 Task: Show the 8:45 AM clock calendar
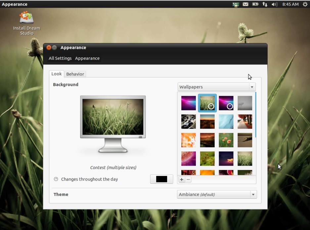[x=290, y=4]
